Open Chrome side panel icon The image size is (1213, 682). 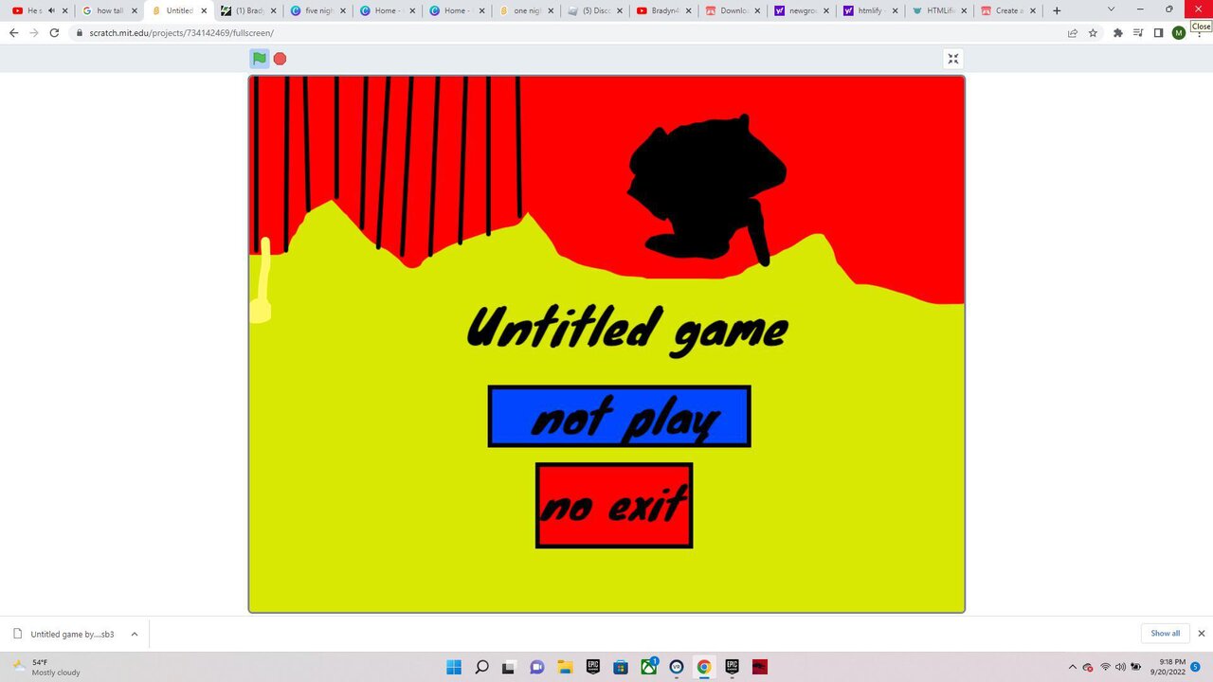1158,32
